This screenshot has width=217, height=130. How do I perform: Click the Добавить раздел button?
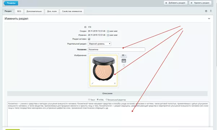175,3
